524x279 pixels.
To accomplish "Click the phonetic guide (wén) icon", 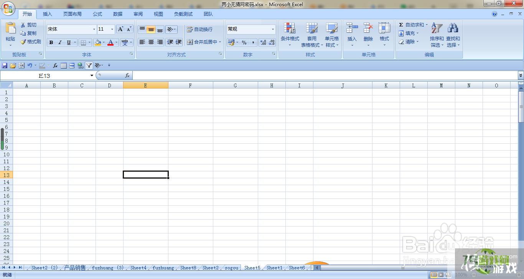I will [125, 43].
